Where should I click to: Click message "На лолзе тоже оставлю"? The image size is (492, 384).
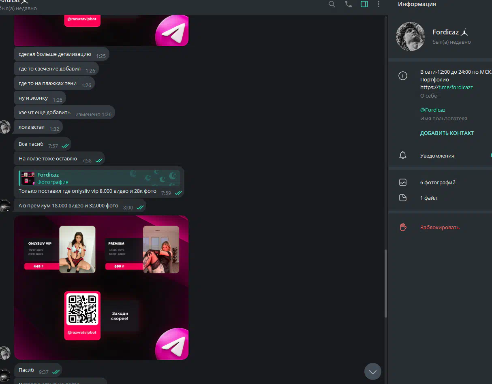pyautogui.click(x=60, y=159)
